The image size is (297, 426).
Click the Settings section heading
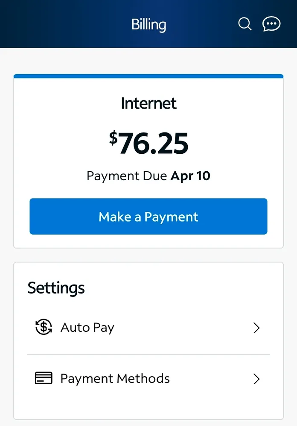coord(56,288)
